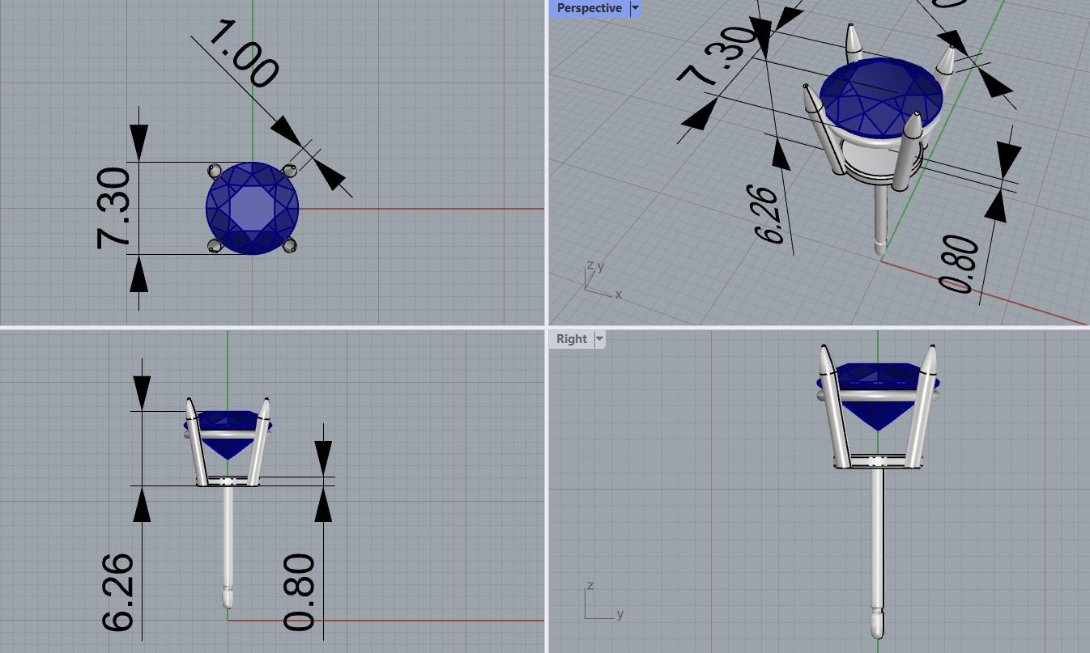
Task: Click the 0.80 dimension text in bottom-left viewport
Action: pyautogui.click(x=299, y=592)
